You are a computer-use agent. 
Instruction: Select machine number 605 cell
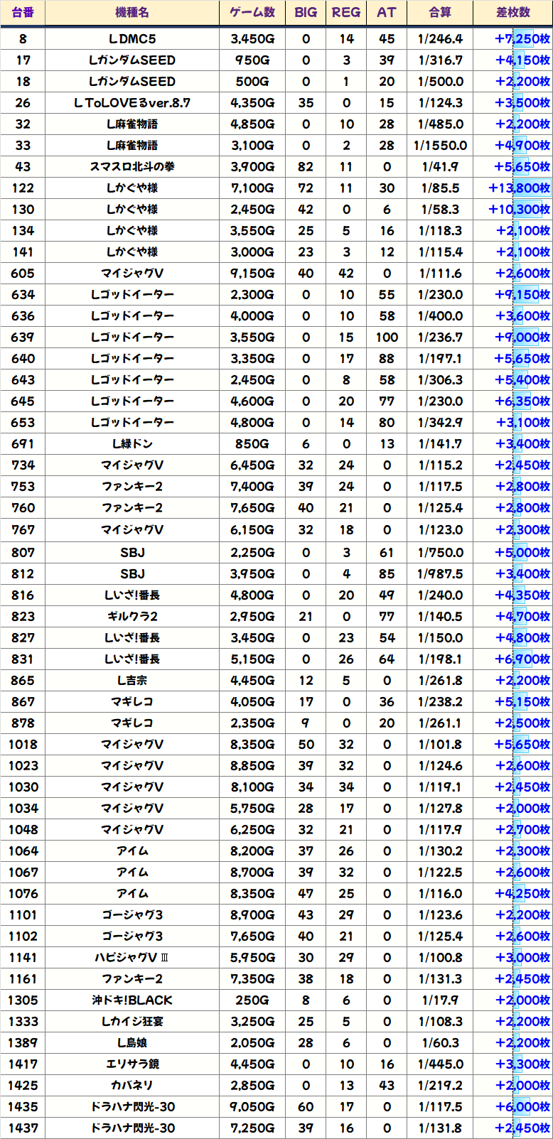[23, 274]
